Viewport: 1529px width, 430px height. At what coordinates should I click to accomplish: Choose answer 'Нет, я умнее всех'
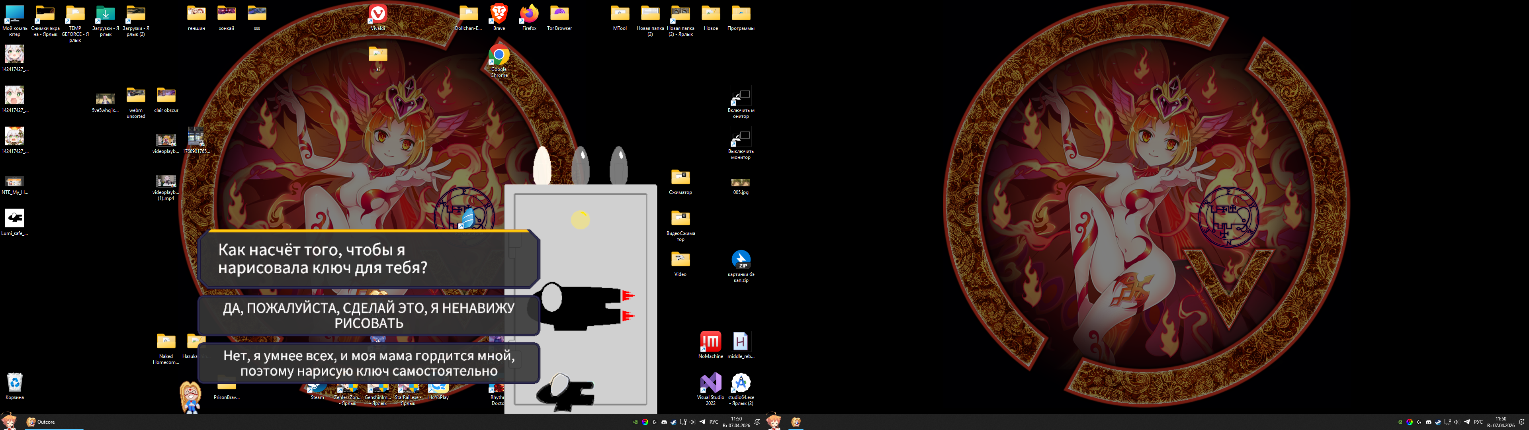pos(368,363)
